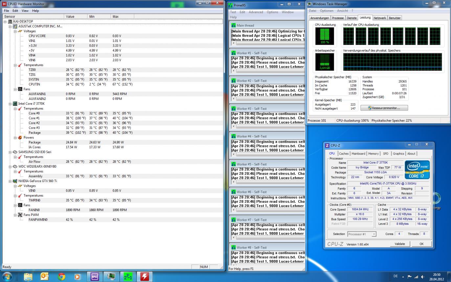This screenshot has width=451, height=282.
Task: Open media player taskbar icon
Action: click(78, 276)
